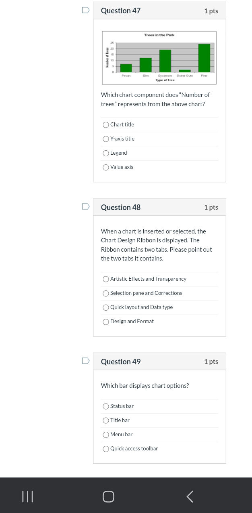Select the "Y-axis title" answer
252x513 pixels.
point(106,139)
